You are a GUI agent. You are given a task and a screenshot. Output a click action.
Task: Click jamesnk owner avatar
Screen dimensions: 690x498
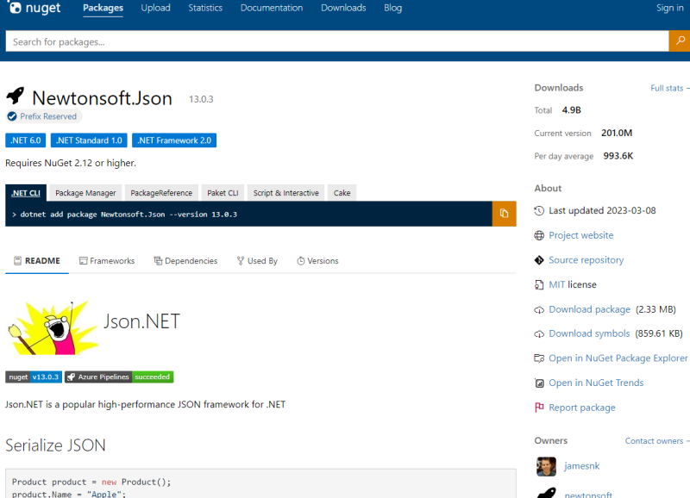pos(545,466)
